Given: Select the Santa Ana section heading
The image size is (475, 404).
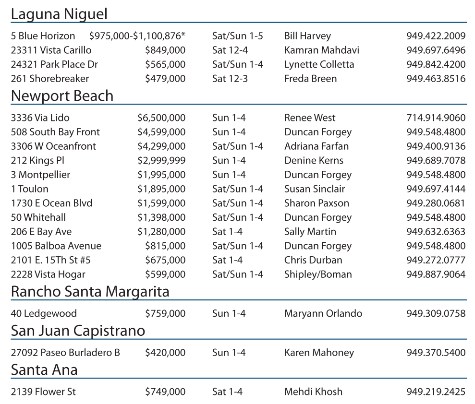Looking at the screenshot, I should pos(44,370).
